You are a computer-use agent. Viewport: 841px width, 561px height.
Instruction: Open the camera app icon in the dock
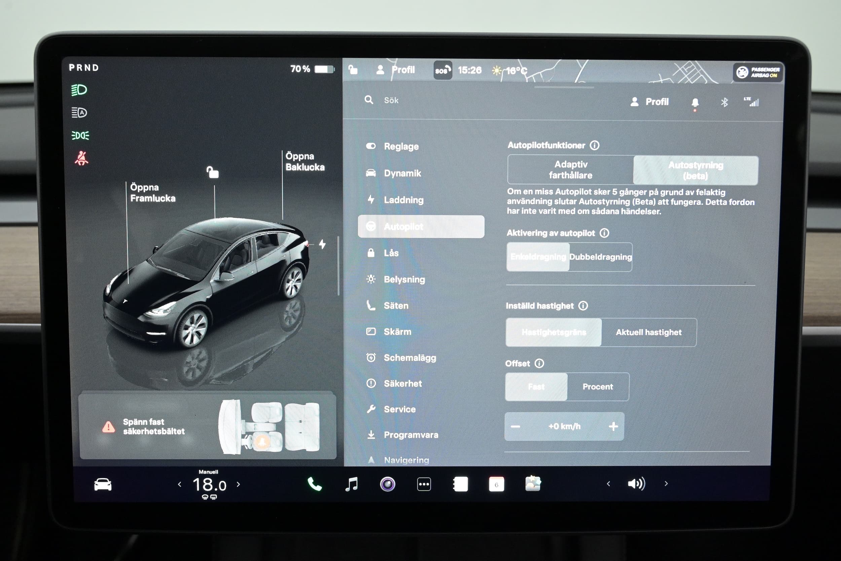tap(388, 484)
